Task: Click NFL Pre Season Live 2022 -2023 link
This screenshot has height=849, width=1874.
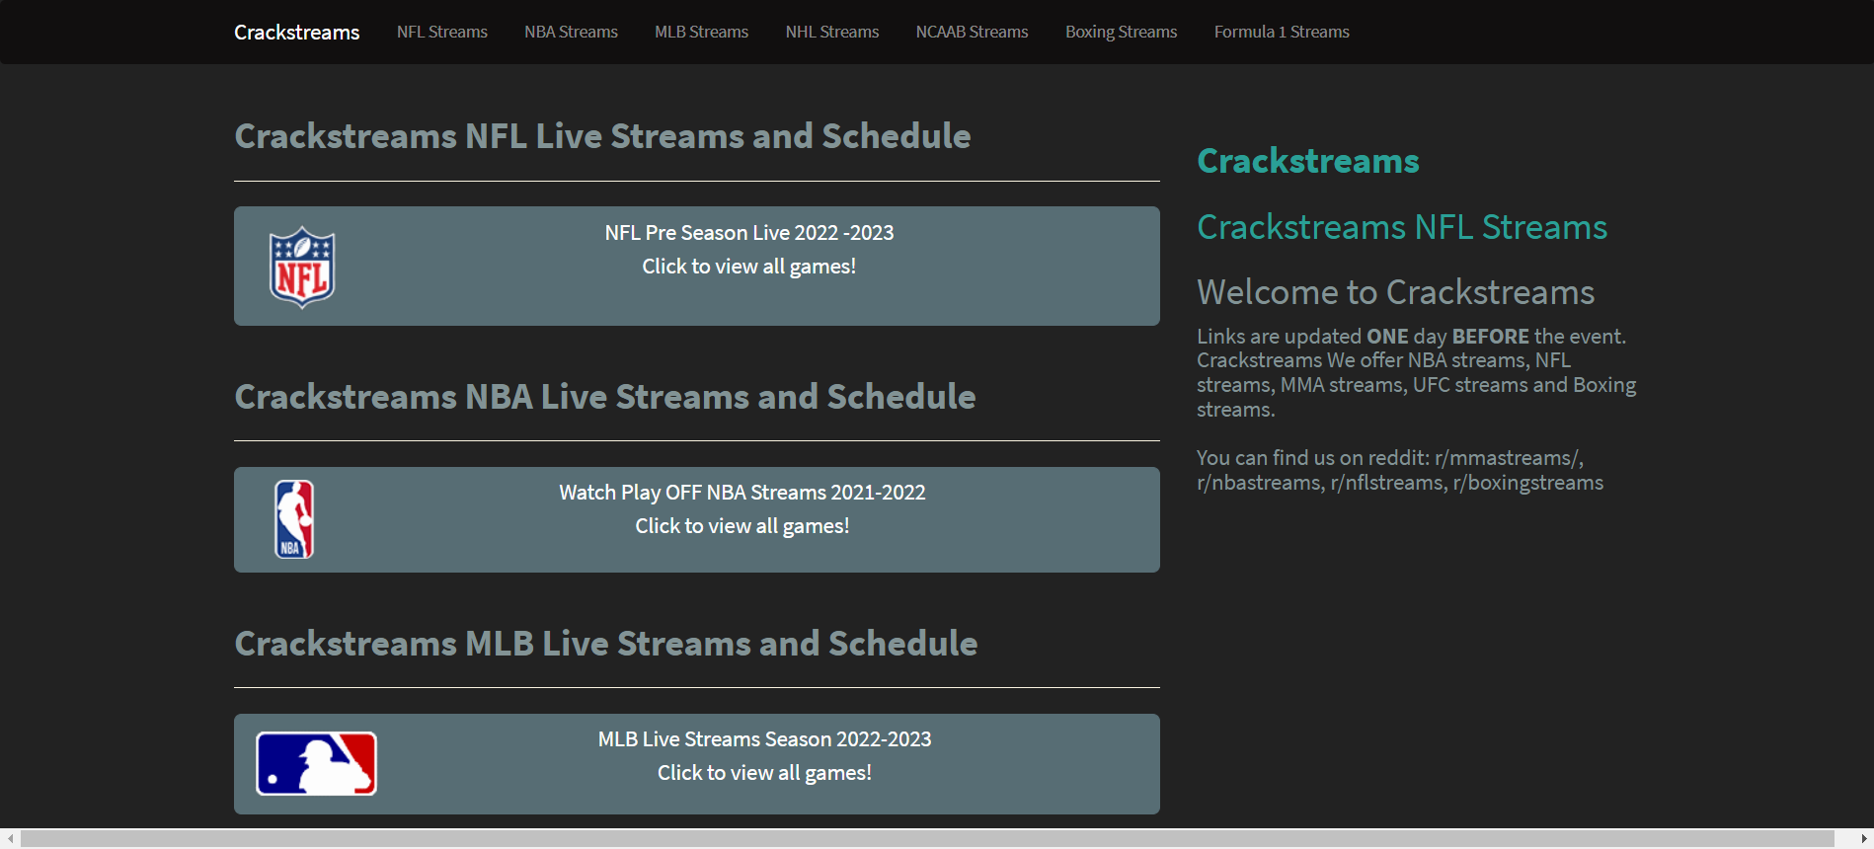Action: point(749,233)
